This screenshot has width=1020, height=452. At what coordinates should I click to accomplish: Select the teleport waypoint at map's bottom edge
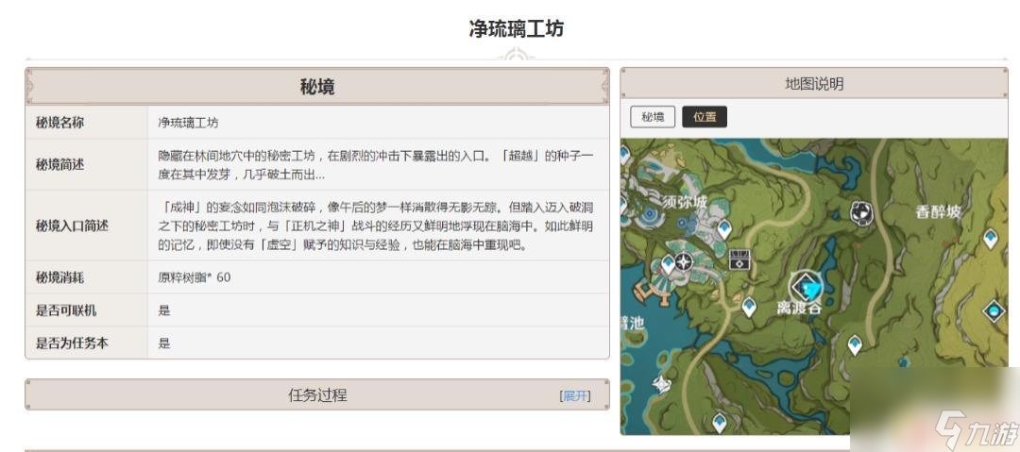click(x=720, y=422)
